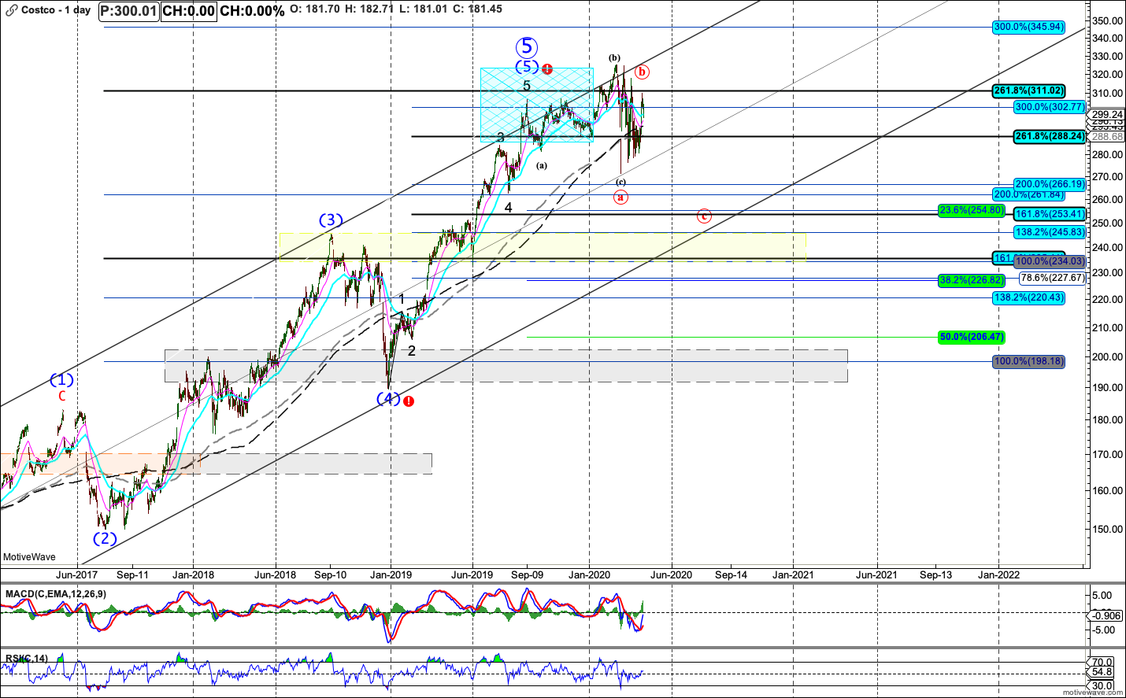Select the gray 100.0%(234.03) Fibonacci label

1050,261
